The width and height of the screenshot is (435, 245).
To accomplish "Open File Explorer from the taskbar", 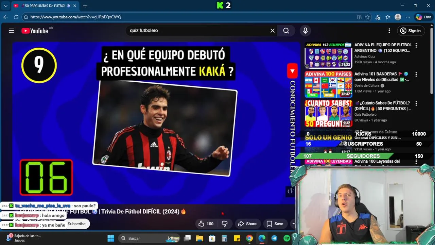I will 199,238.
